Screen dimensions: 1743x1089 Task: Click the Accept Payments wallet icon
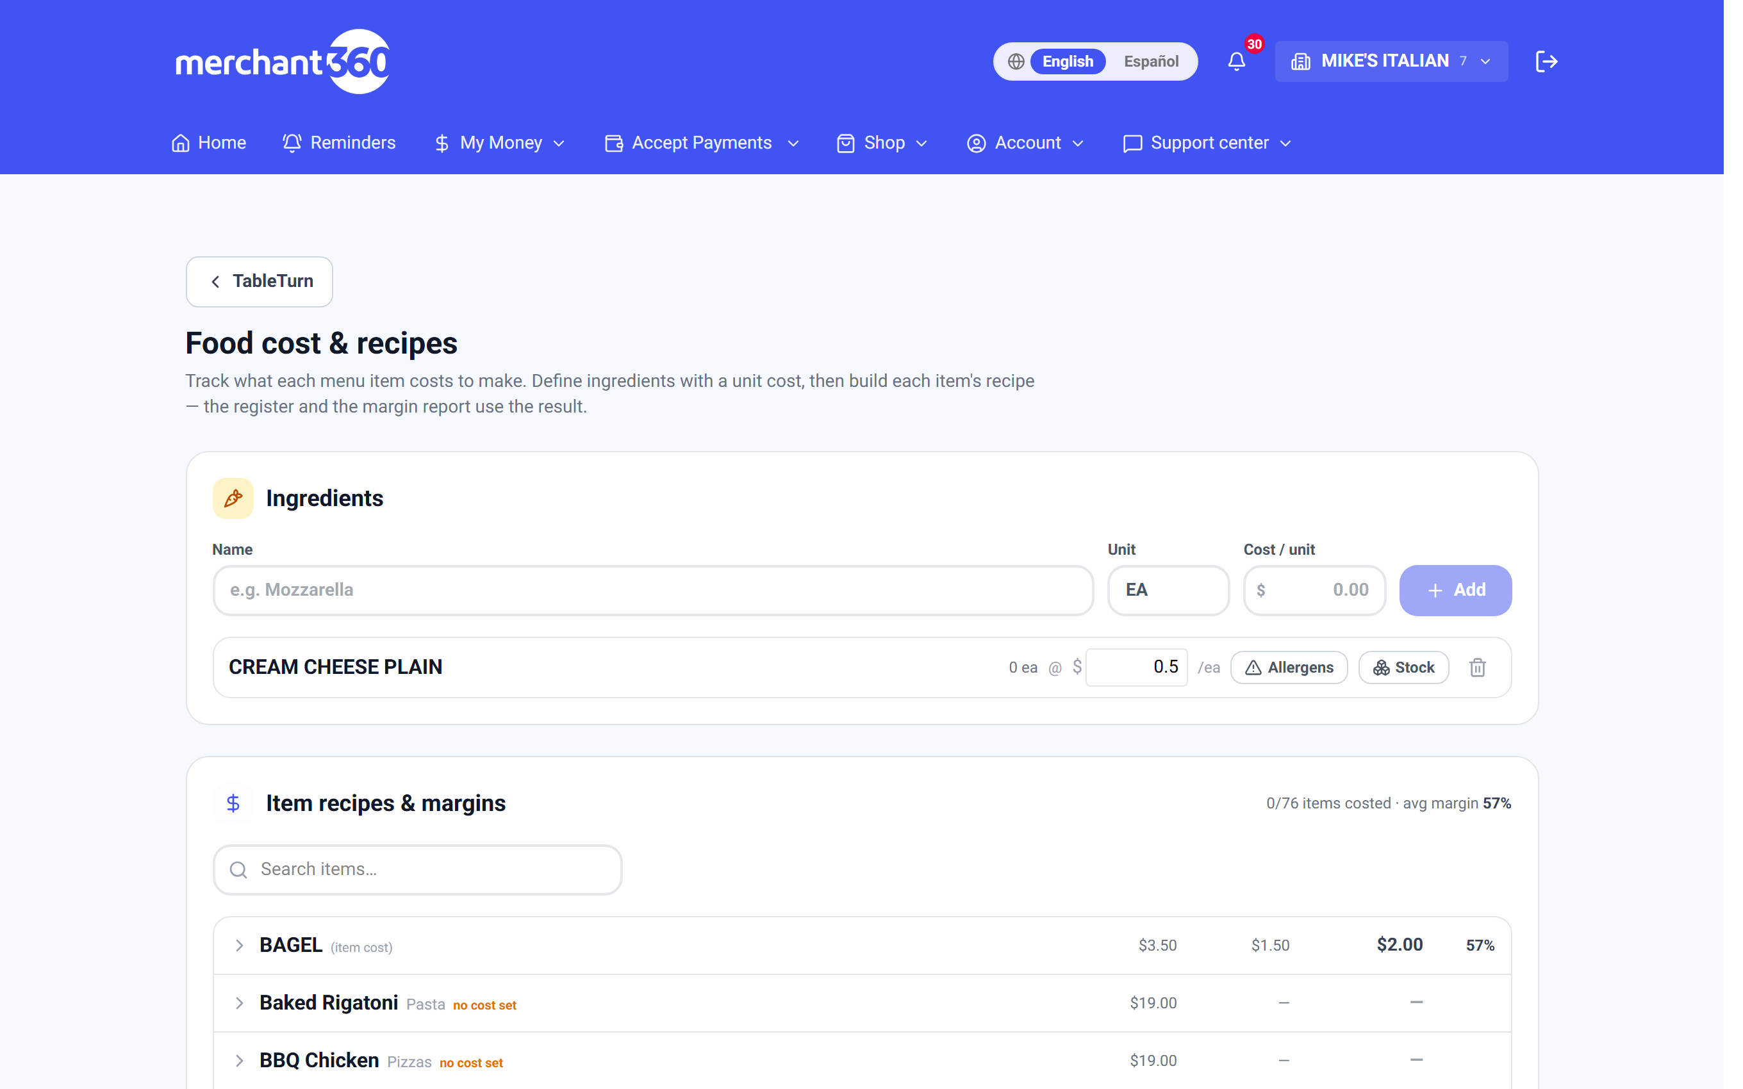614,143
